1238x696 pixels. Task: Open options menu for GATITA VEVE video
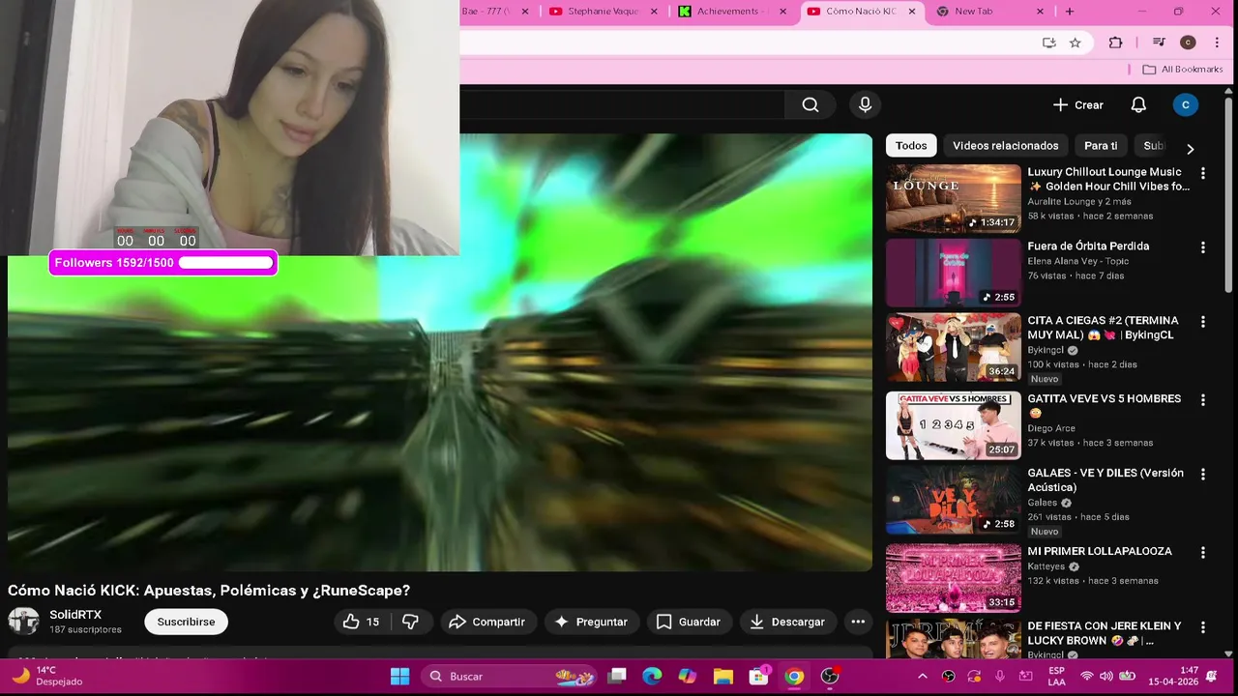pyautogui.click(x=1203, y=400)
